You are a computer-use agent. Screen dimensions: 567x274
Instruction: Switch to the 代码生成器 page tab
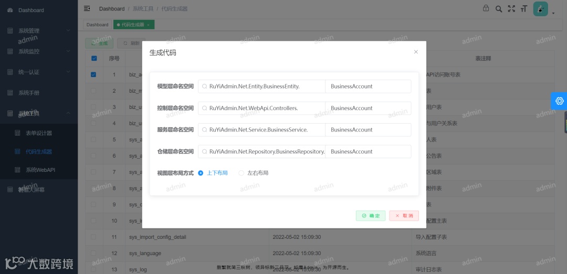[x=133, y=25]
